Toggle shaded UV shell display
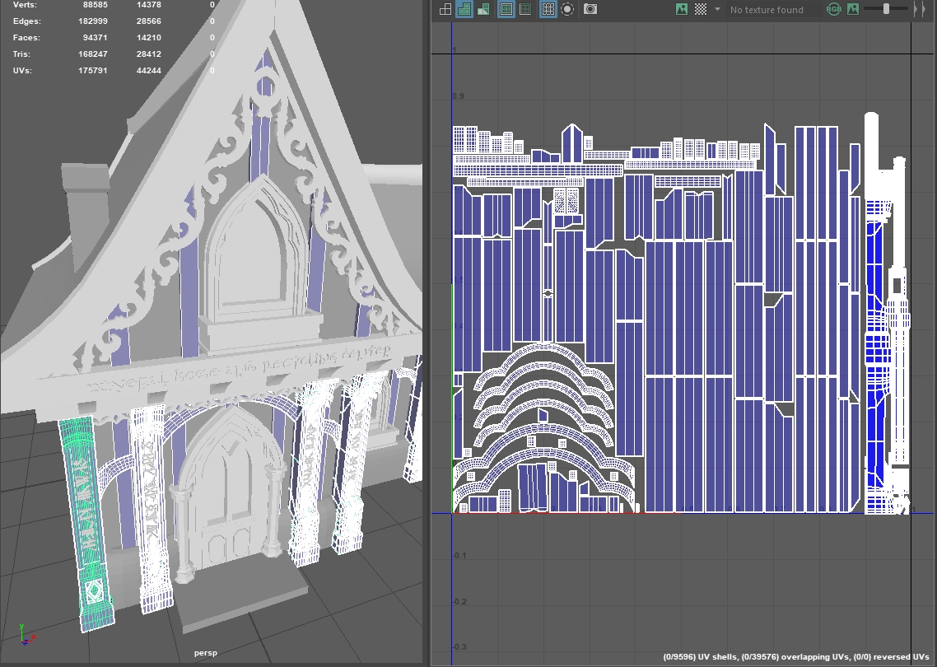Viewport: 937px width, 667px height. click(x=464, y=10)
